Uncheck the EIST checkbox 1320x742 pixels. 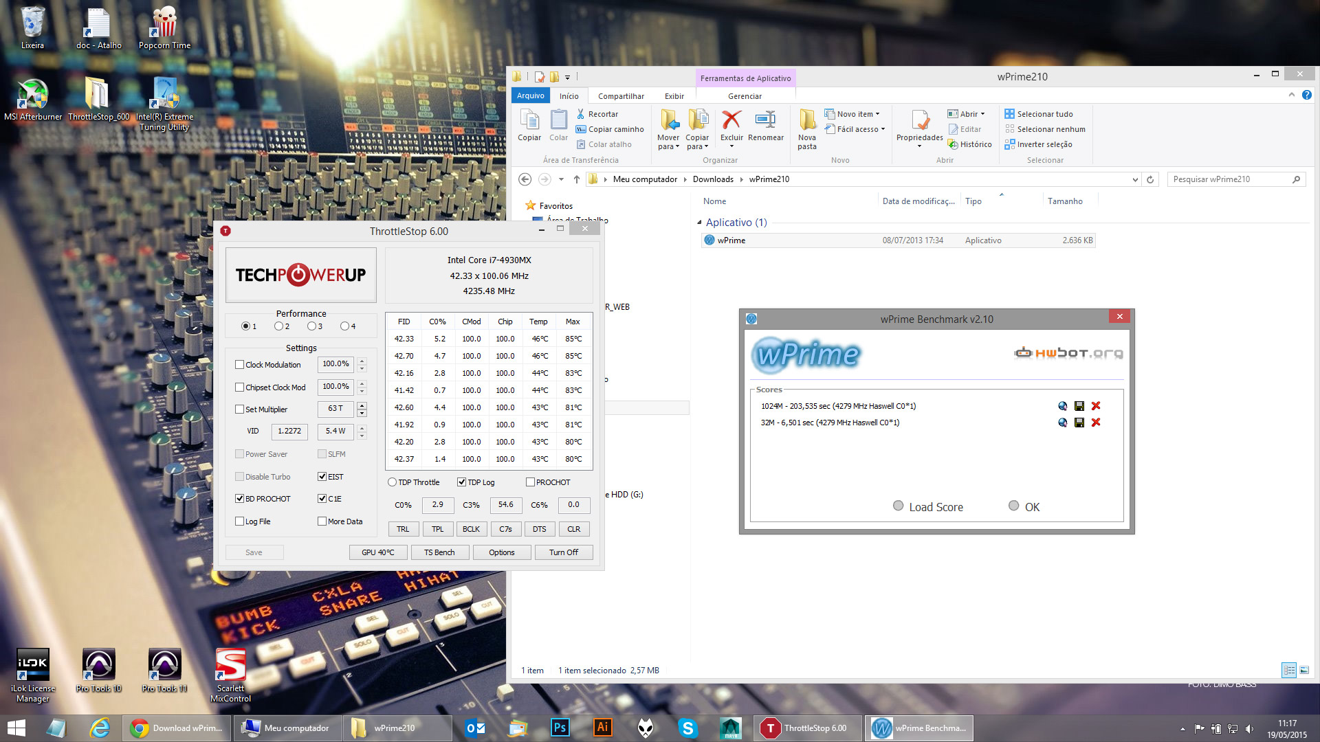322,477
